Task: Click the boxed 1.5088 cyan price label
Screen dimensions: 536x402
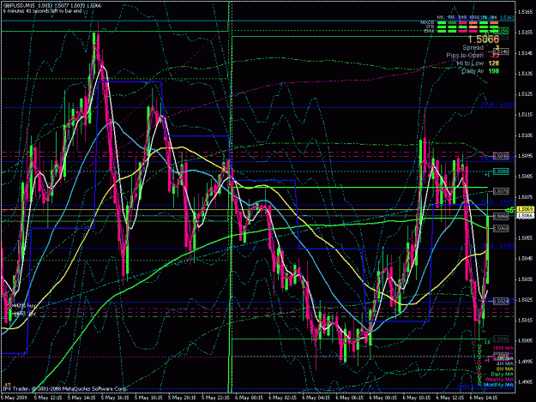Action: pyautogui.click(x=501, y=171)
